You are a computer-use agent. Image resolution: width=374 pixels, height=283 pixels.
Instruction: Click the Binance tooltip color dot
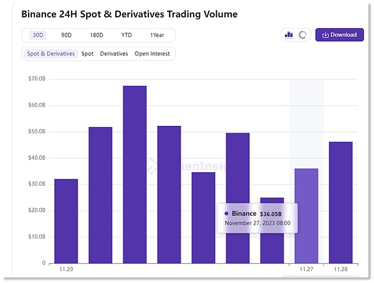pos(226,213)
